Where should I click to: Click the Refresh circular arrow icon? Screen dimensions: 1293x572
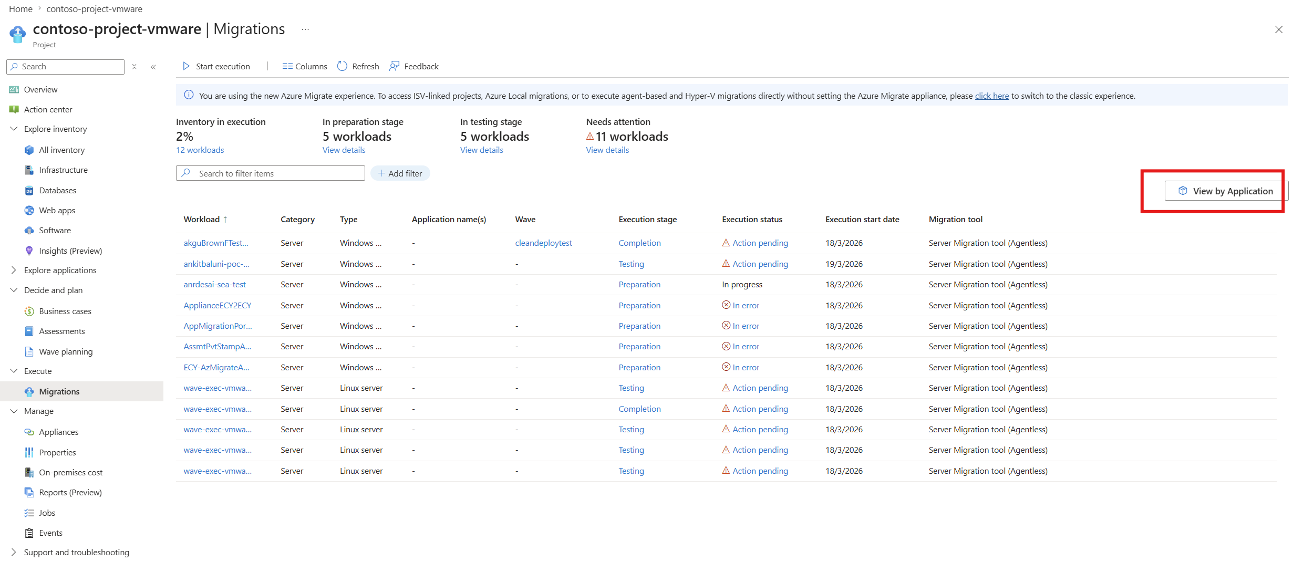342,66
